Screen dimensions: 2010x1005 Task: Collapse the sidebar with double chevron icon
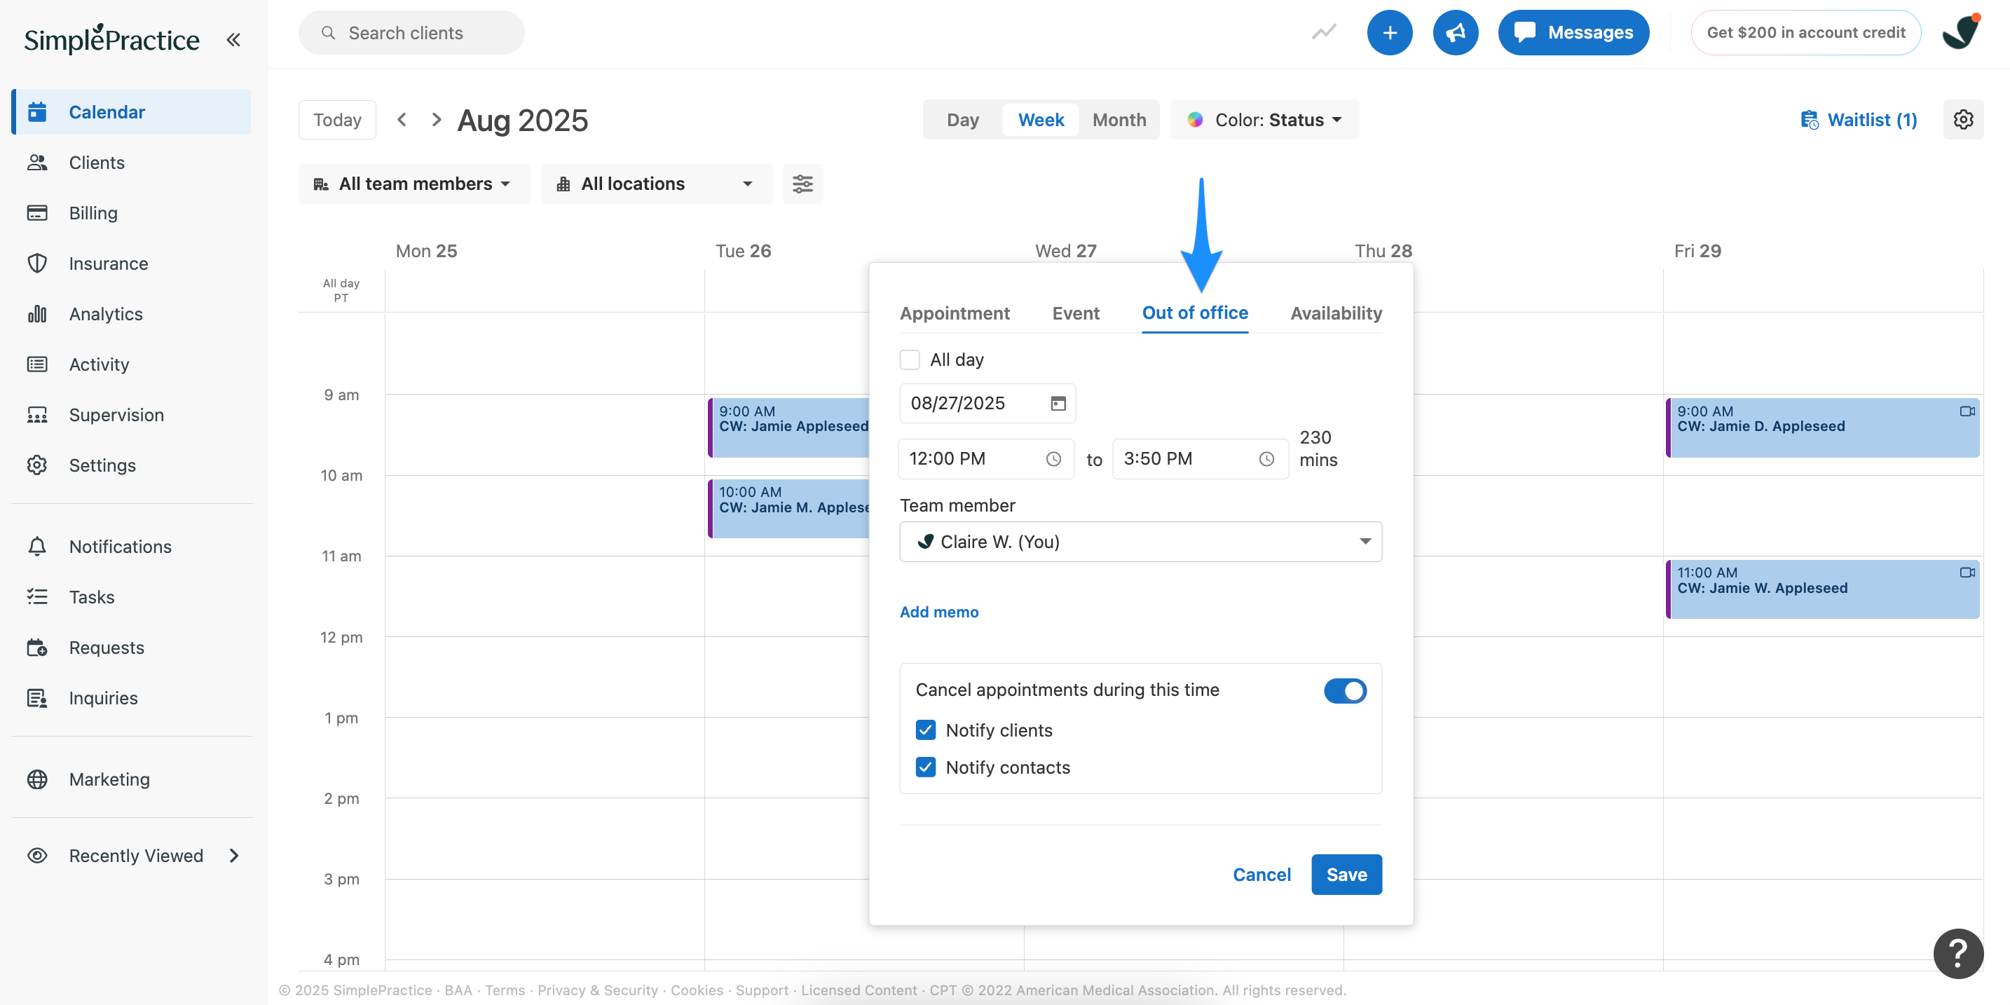tap(233, 39)
